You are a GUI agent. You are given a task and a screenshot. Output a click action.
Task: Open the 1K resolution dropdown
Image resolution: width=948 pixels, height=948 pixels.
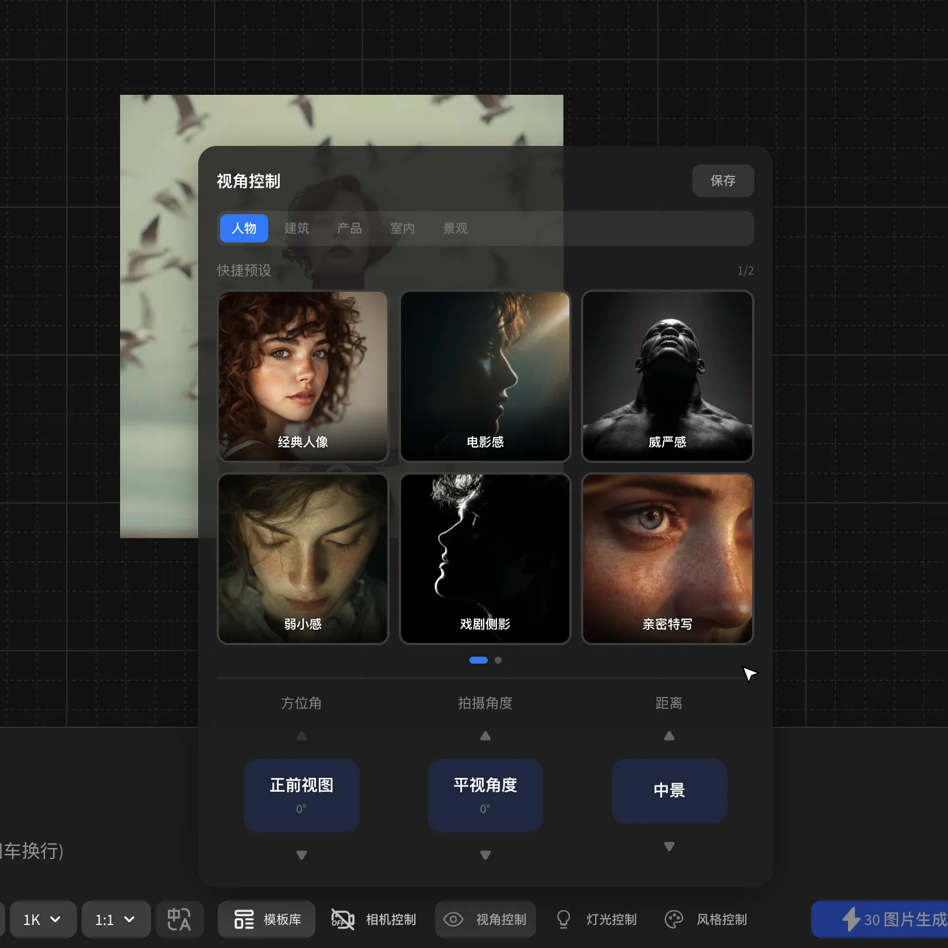[44, 919]
